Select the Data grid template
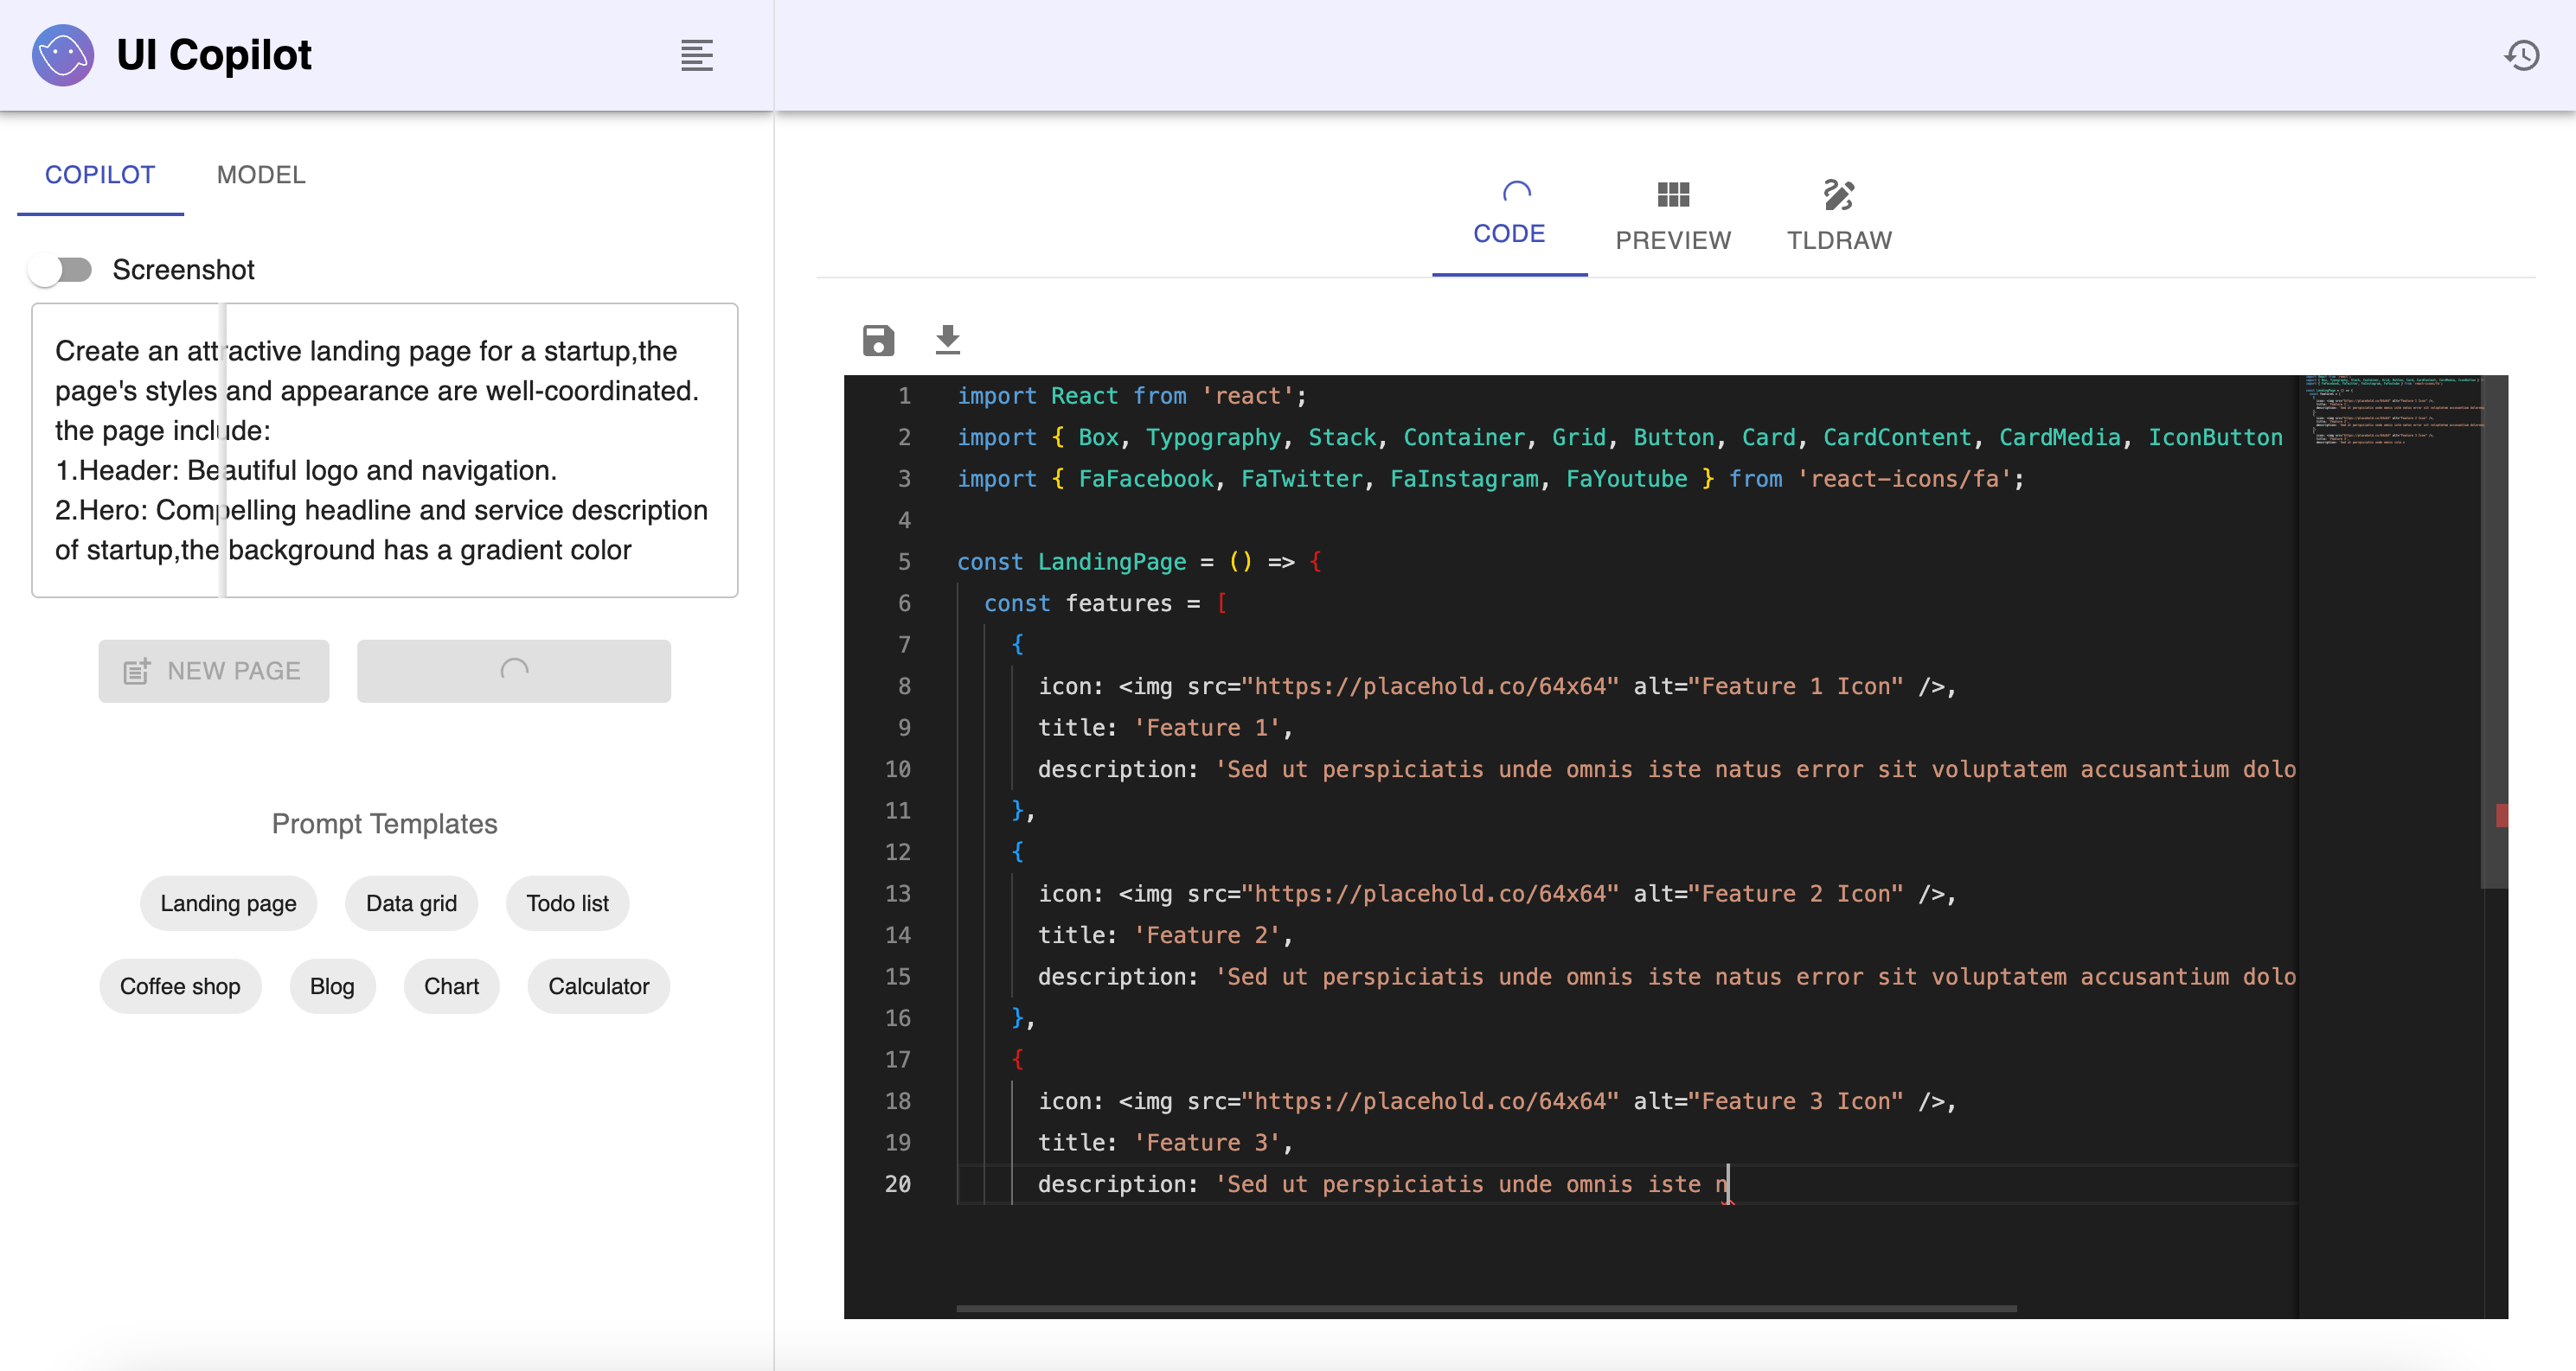 (411, 902)
